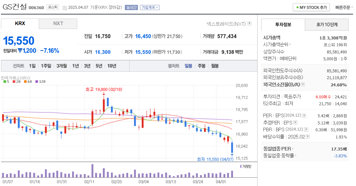Show the 5년 line chart
The image size is (356, 186).
pyautogui.click(x=99, y=66)
